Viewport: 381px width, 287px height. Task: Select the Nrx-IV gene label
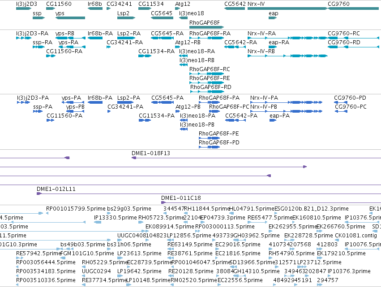[x=256, y=4]
